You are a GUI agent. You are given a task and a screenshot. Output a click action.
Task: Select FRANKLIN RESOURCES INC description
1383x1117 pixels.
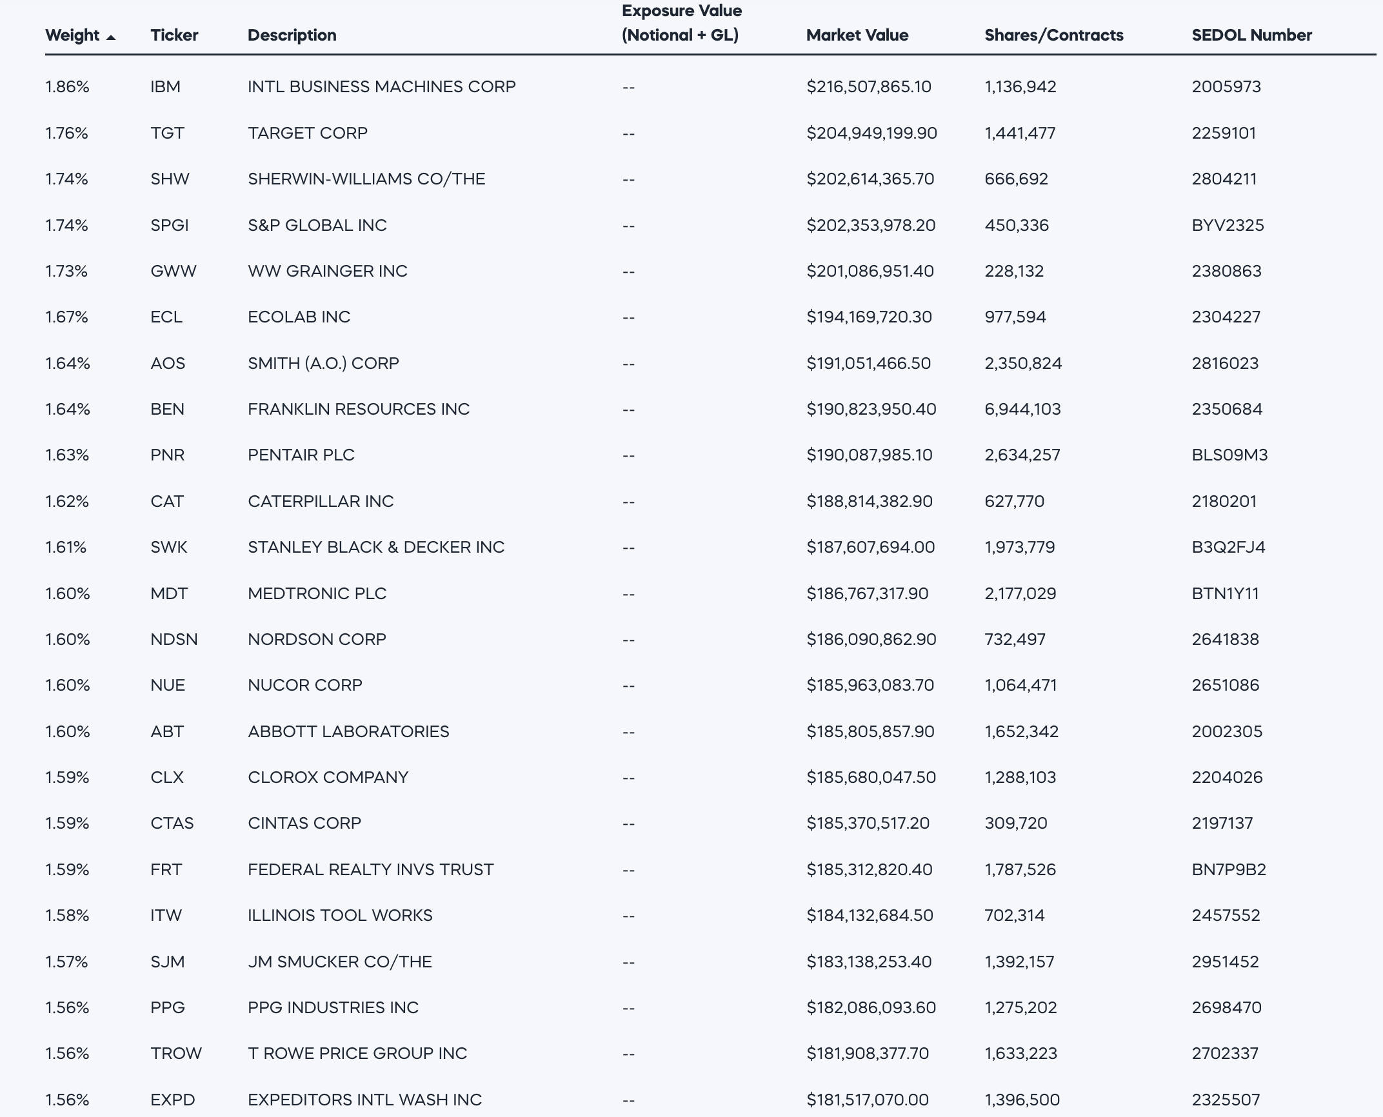pos(359,409)
